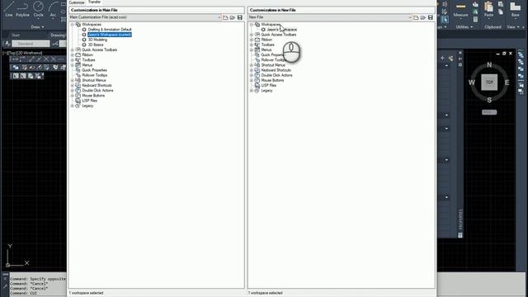Open the View panel dropdown
The height and width of the screenshot is (297, 528).
(513, 27)
